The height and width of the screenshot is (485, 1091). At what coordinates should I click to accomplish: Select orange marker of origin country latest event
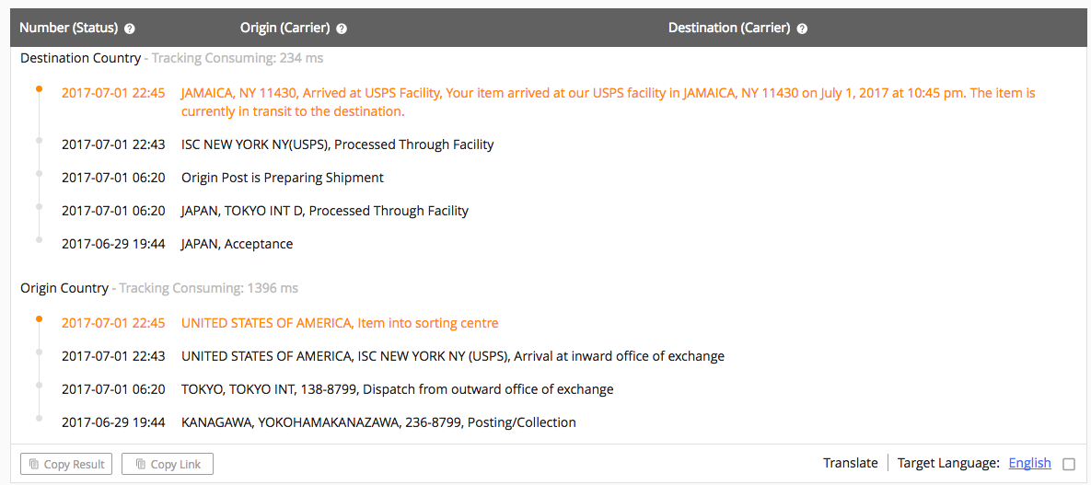39,318
